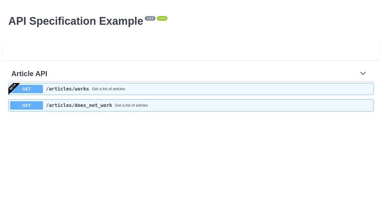This screenshot has height=215, width=382.
Task: Collapse the Article API section chevron
Action: (x=363, y=74)
